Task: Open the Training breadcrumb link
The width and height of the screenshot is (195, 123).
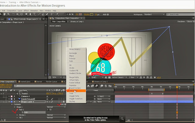Action: [12, 2]
